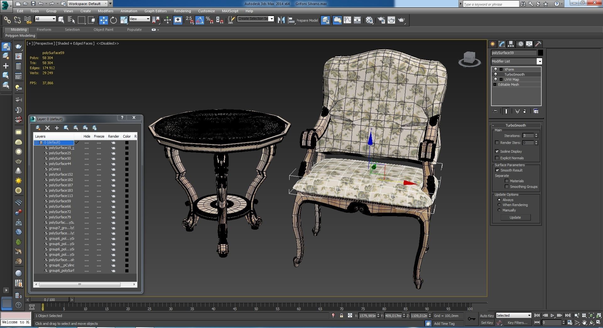Click the Select Object arrow tool
The width and height of the screenshot is (603, 328).
61,20
